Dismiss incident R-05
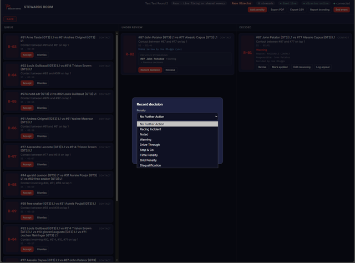Screen dimensions: 355x263 pyautogui.click(x=42, y=108)
